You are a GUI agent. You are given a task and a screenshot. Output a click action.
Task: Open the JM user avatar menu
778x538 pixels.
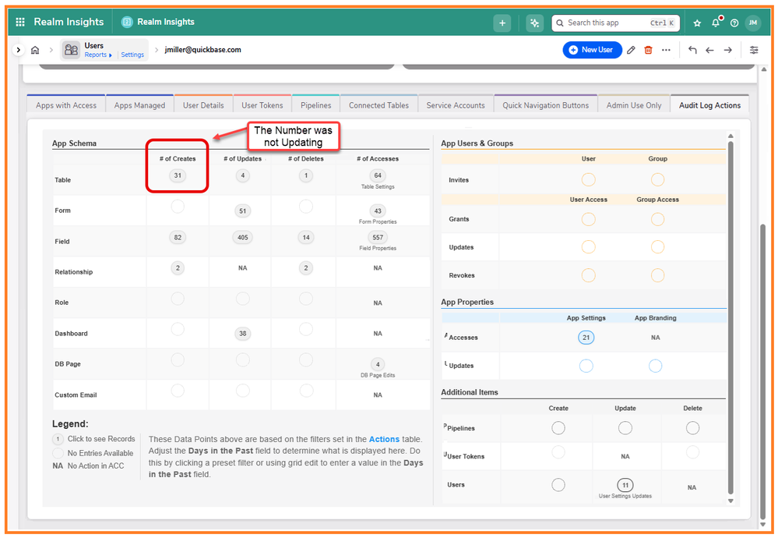[753, 23]
